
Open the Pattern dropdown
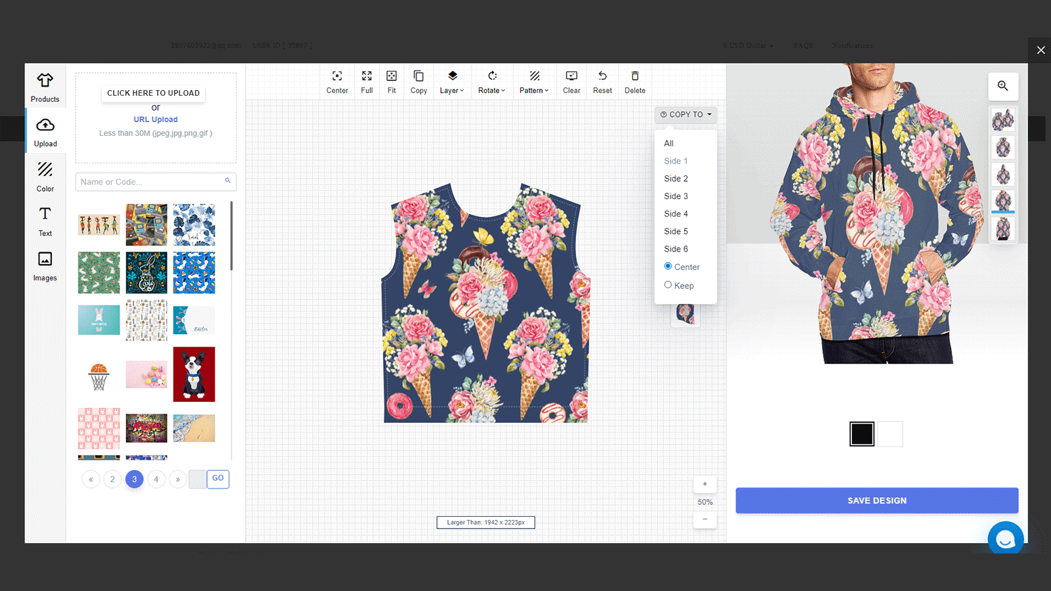(x=533, y=81)
